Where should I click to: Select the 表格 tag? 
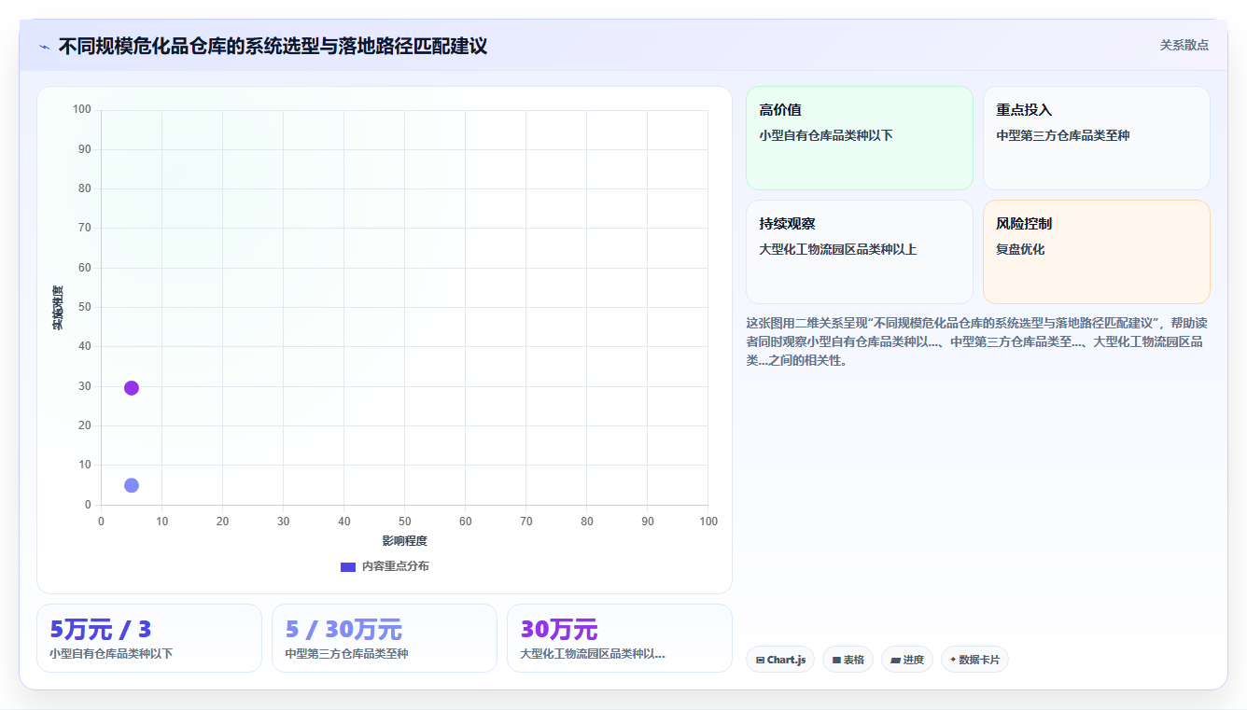click(x=848, y=660)
